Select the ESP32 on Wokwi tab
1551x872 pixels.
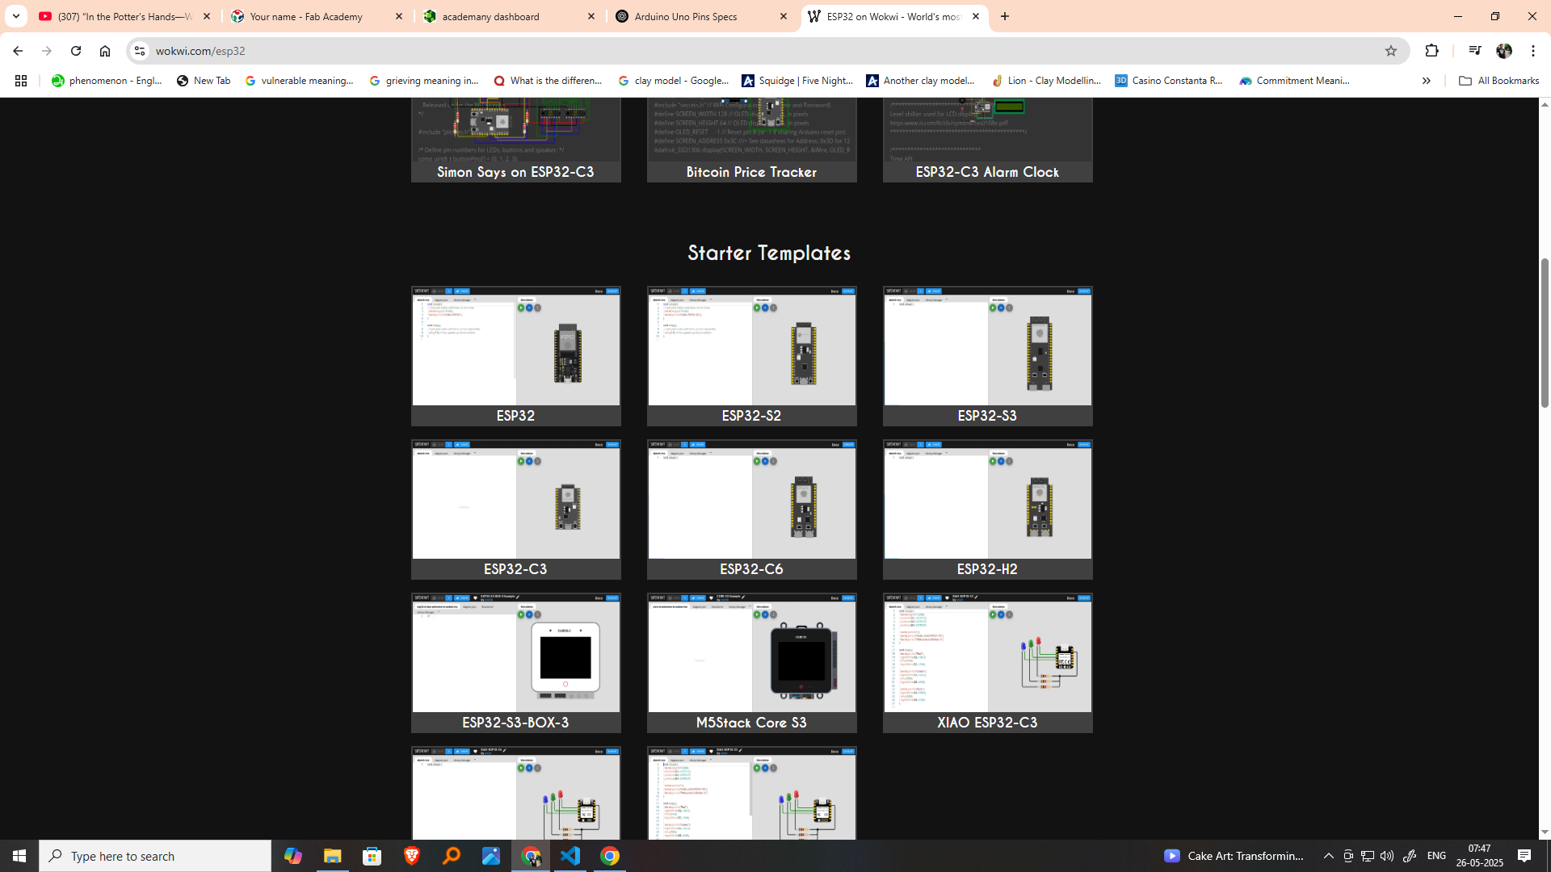point(893,16)
